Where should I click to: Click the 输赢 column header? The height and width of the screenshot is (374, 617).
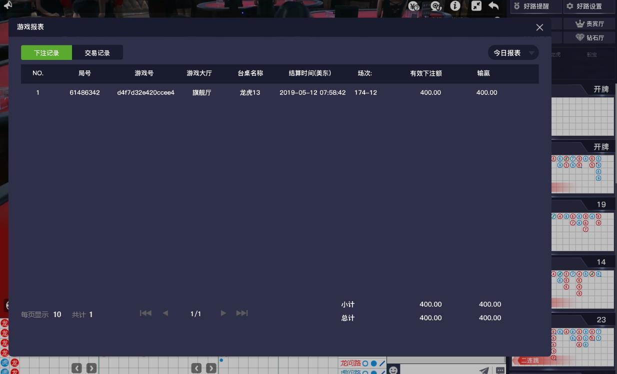[483, 73]
